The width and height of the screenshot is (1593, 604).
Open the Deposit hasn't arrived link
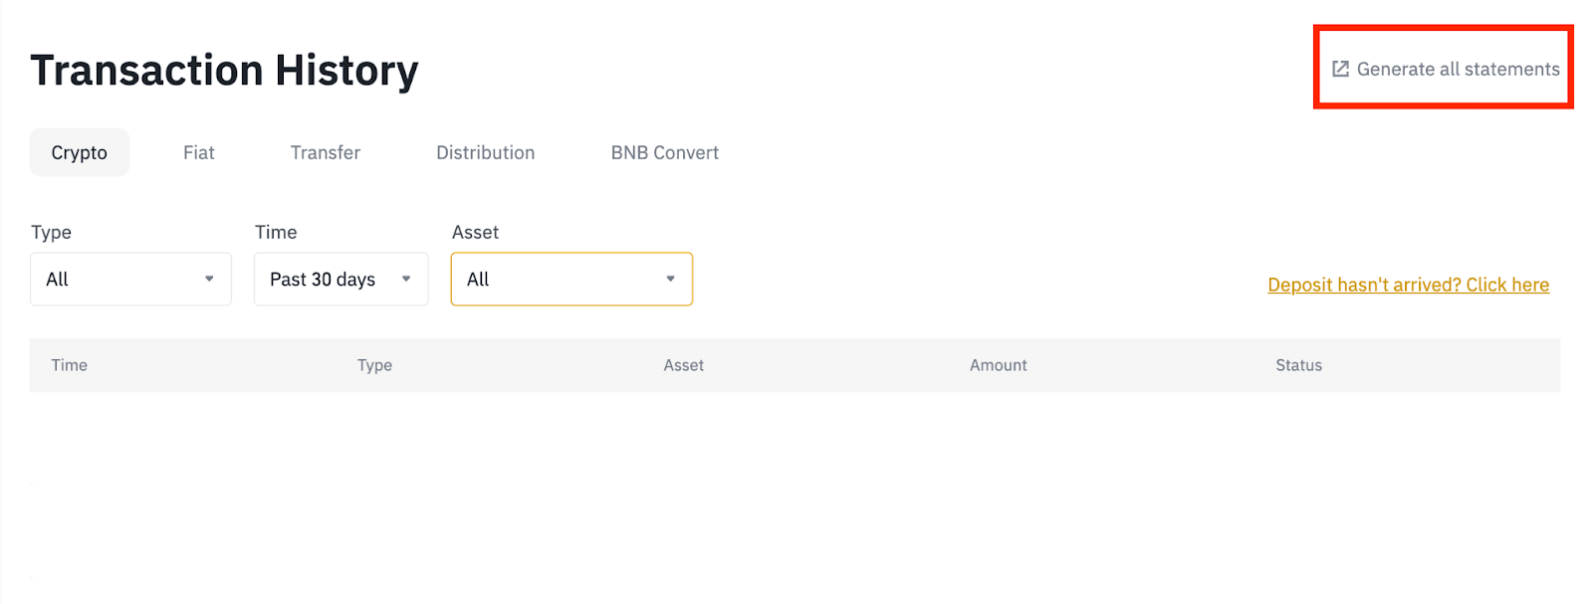[x=1409, y=285]
